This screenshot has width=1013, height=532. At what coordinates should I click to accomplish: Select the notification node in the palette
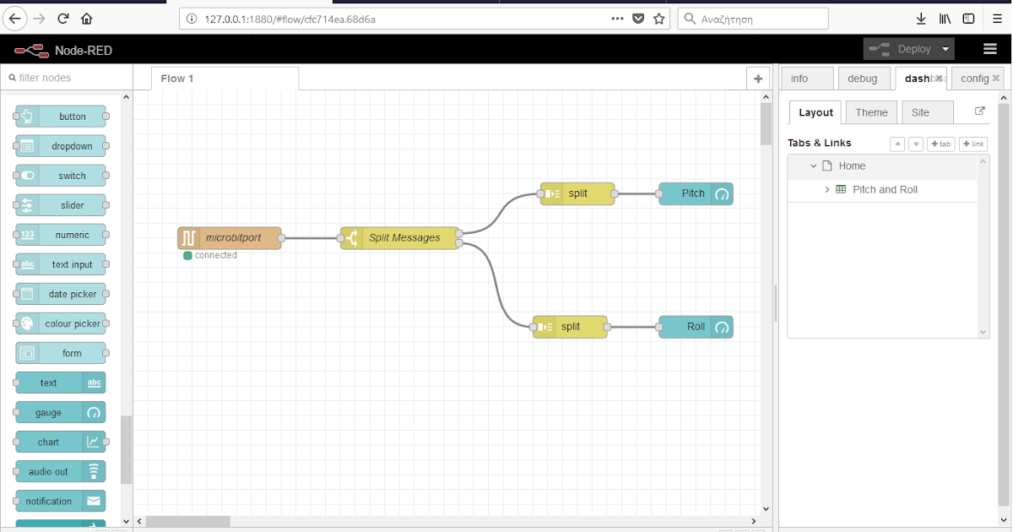pyautogui.click(x=59, y=501)
